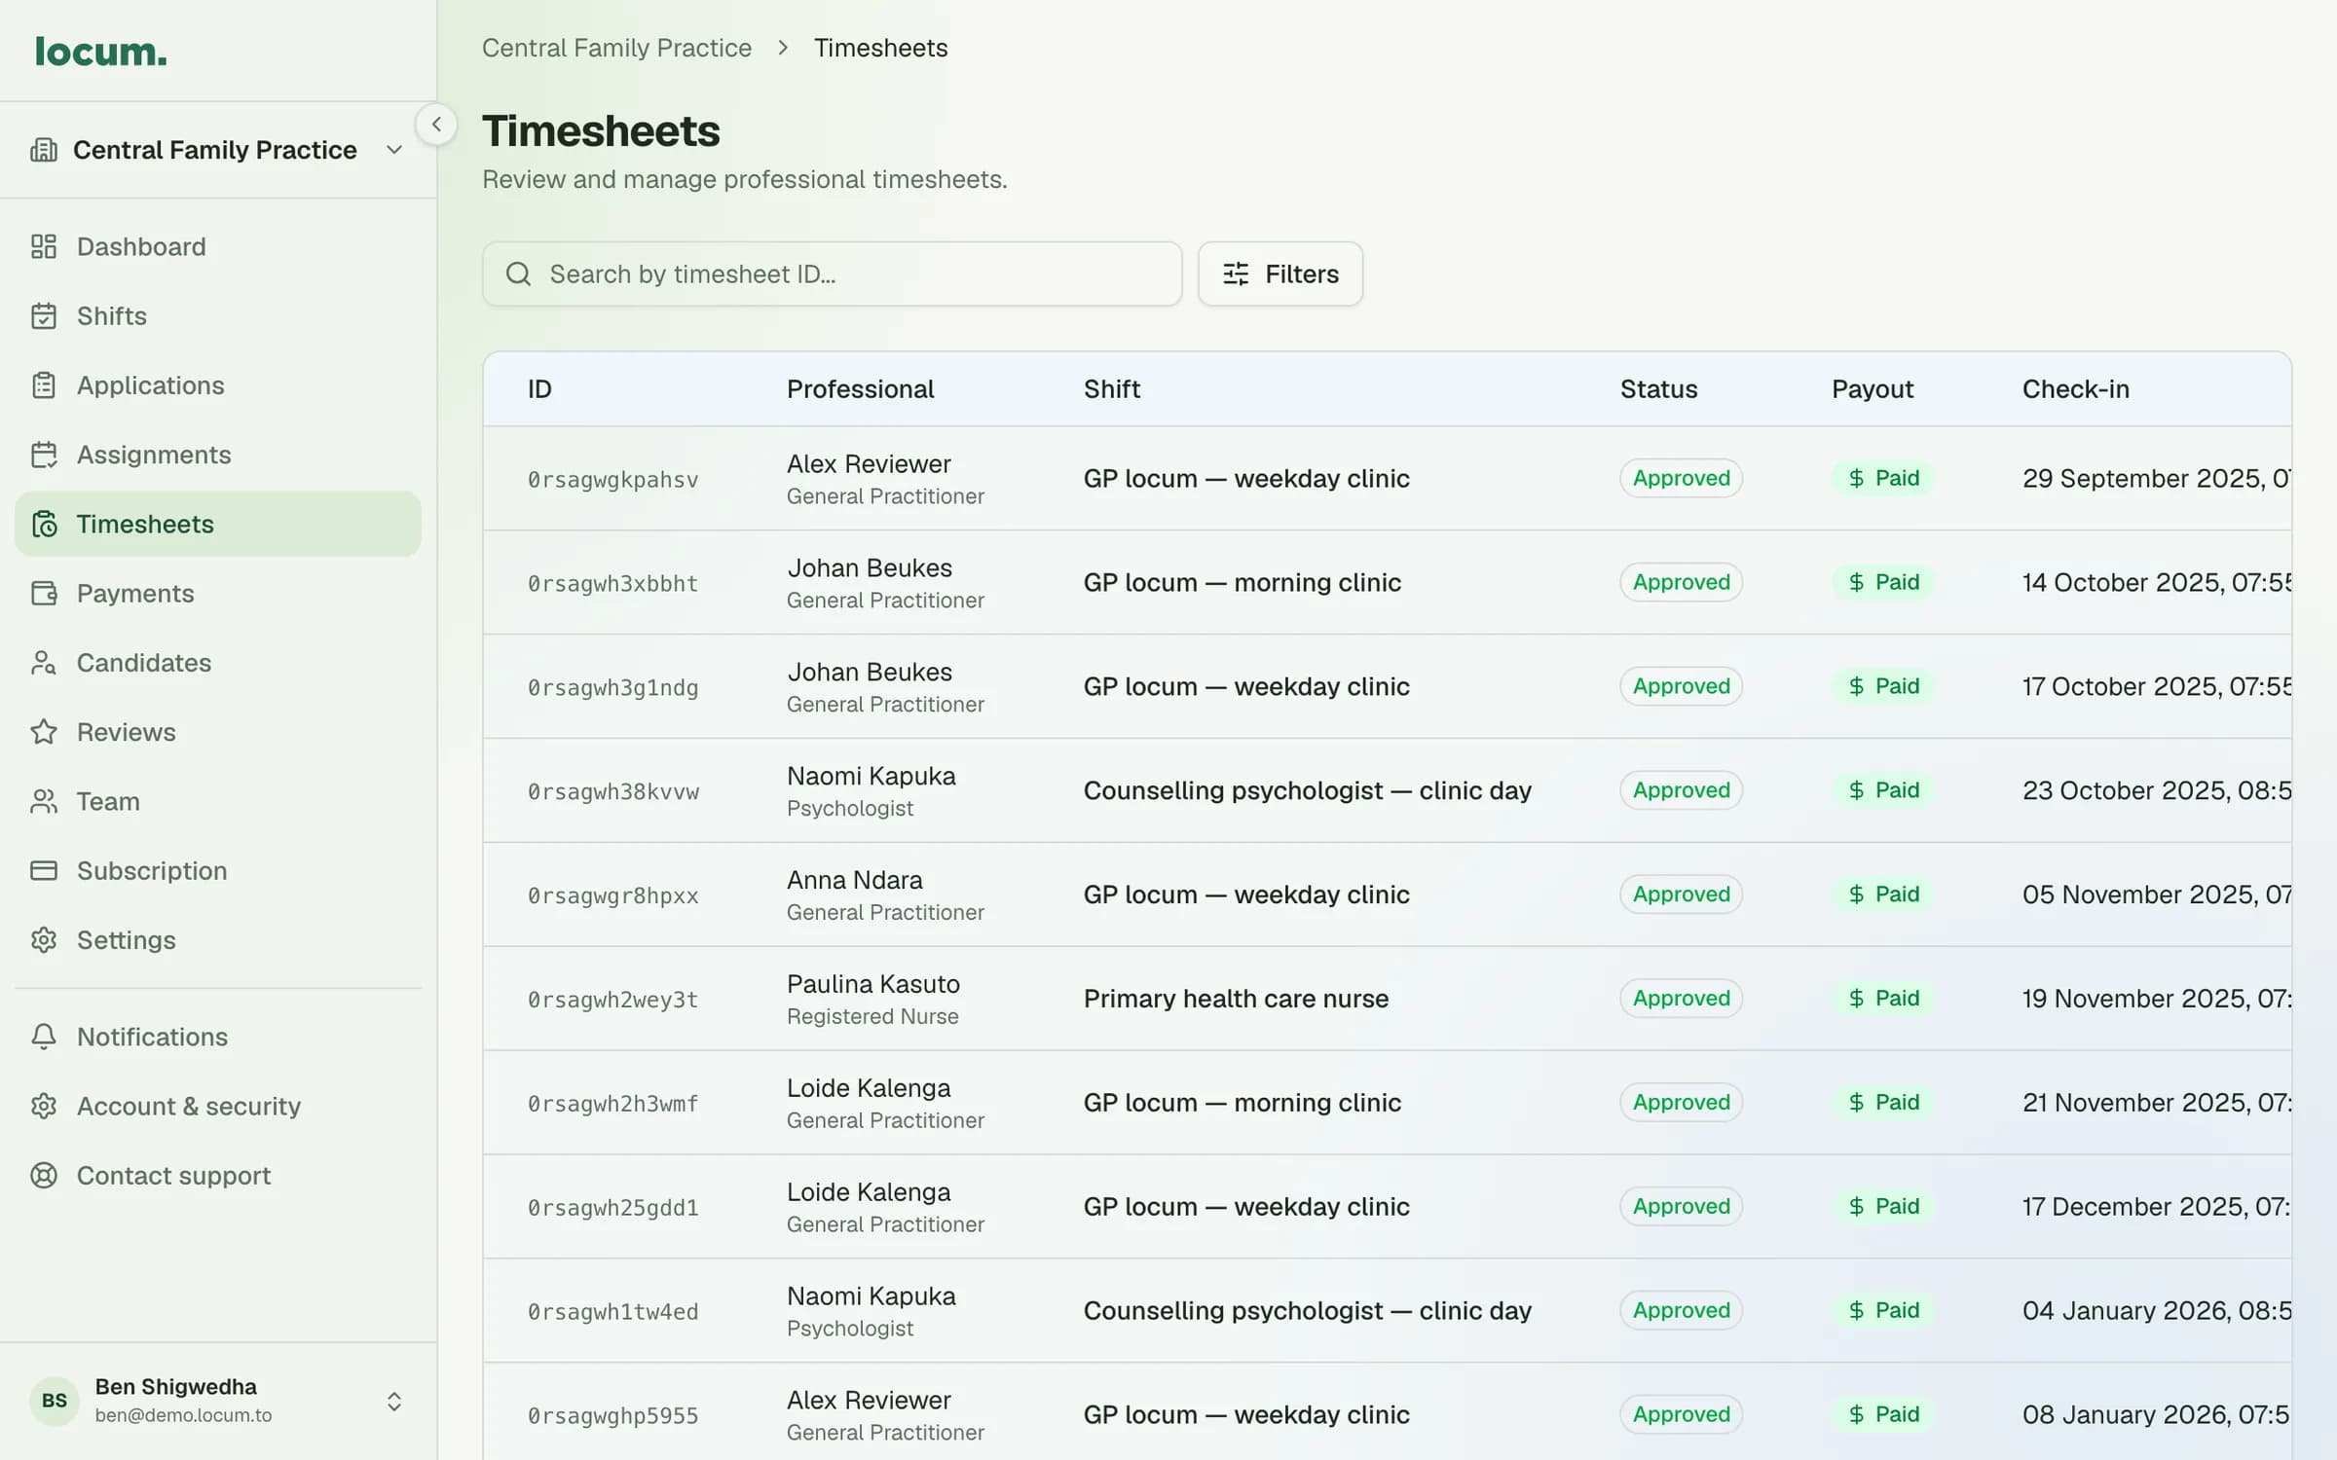Open Account & security
The height and width of the screenshot is (1460, 2337).
(217, 1106)
